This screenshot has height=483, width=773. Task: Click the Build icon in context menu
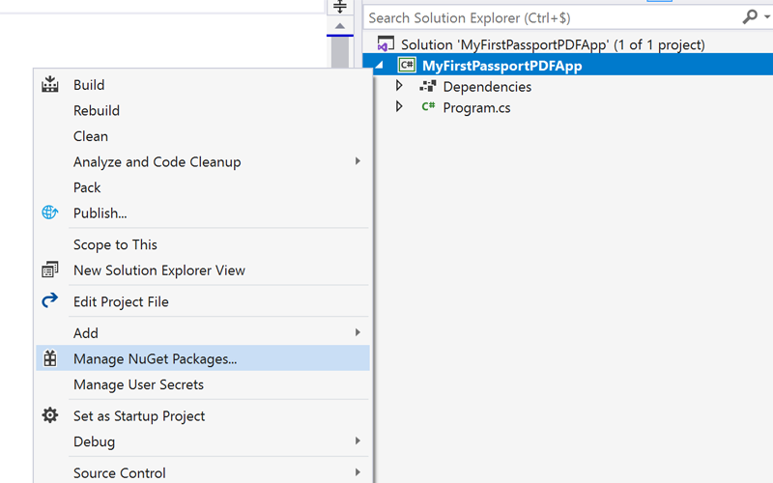[x=50, y=84]
